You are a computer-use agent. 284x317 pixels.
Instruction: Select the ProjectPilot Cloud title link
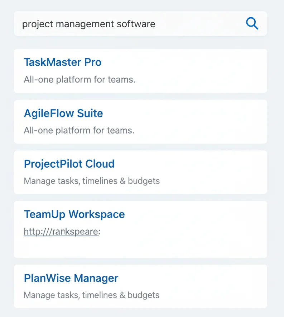click(69, 164)
